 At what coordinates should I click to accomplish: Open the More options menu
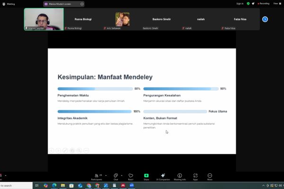tap(210, 177)
